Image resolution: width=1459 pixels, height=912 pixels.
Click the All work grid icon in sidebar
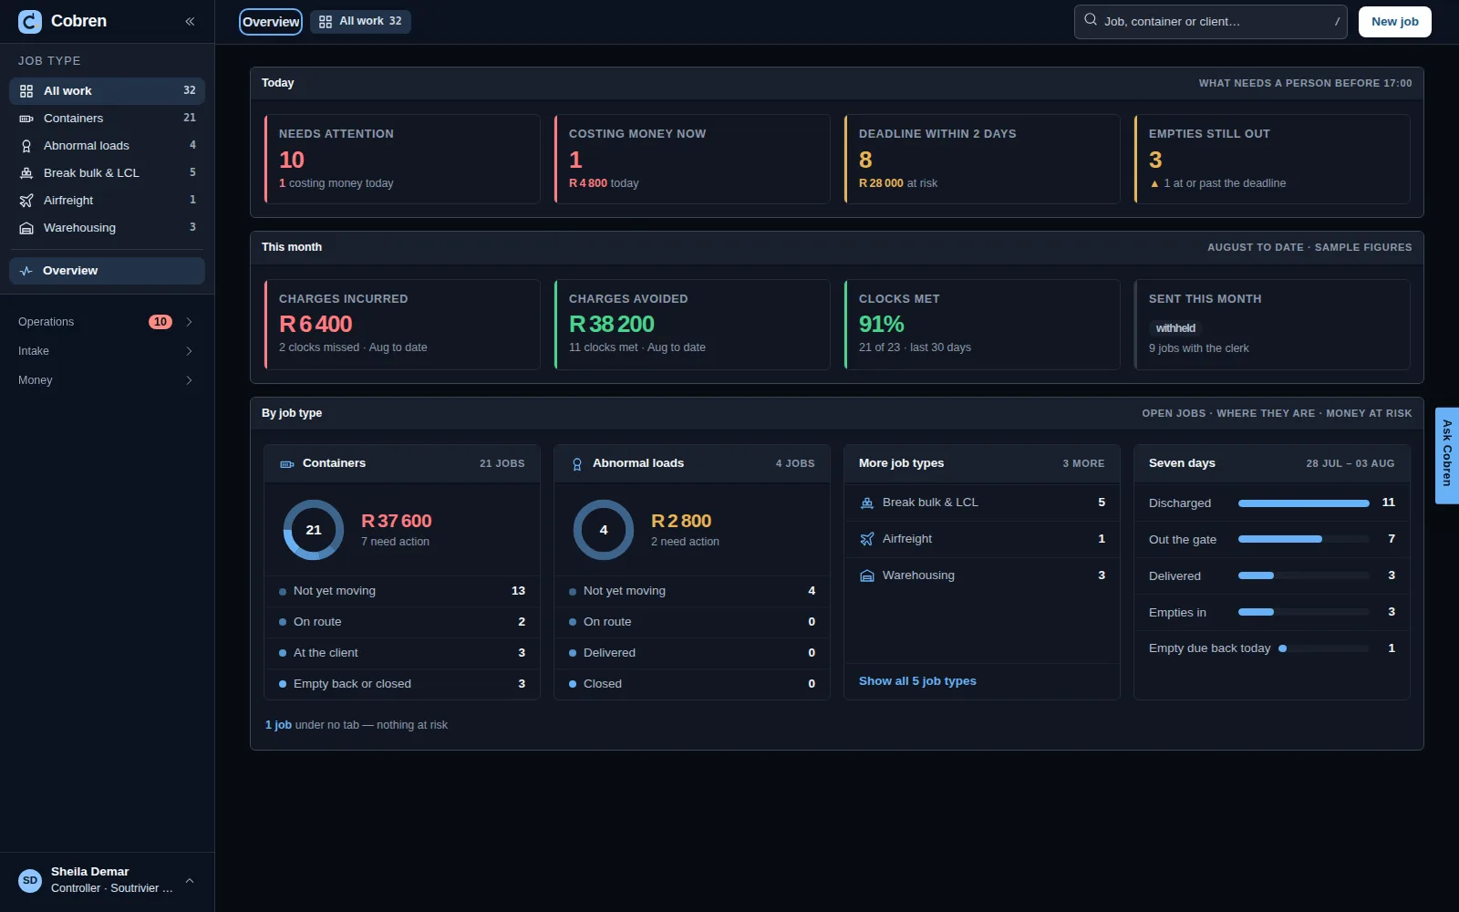(x=26, y=91)
